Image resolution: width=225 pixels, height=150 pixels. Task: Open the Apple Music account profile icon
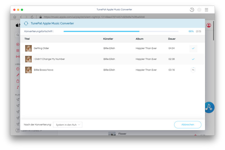pos(209,25)
